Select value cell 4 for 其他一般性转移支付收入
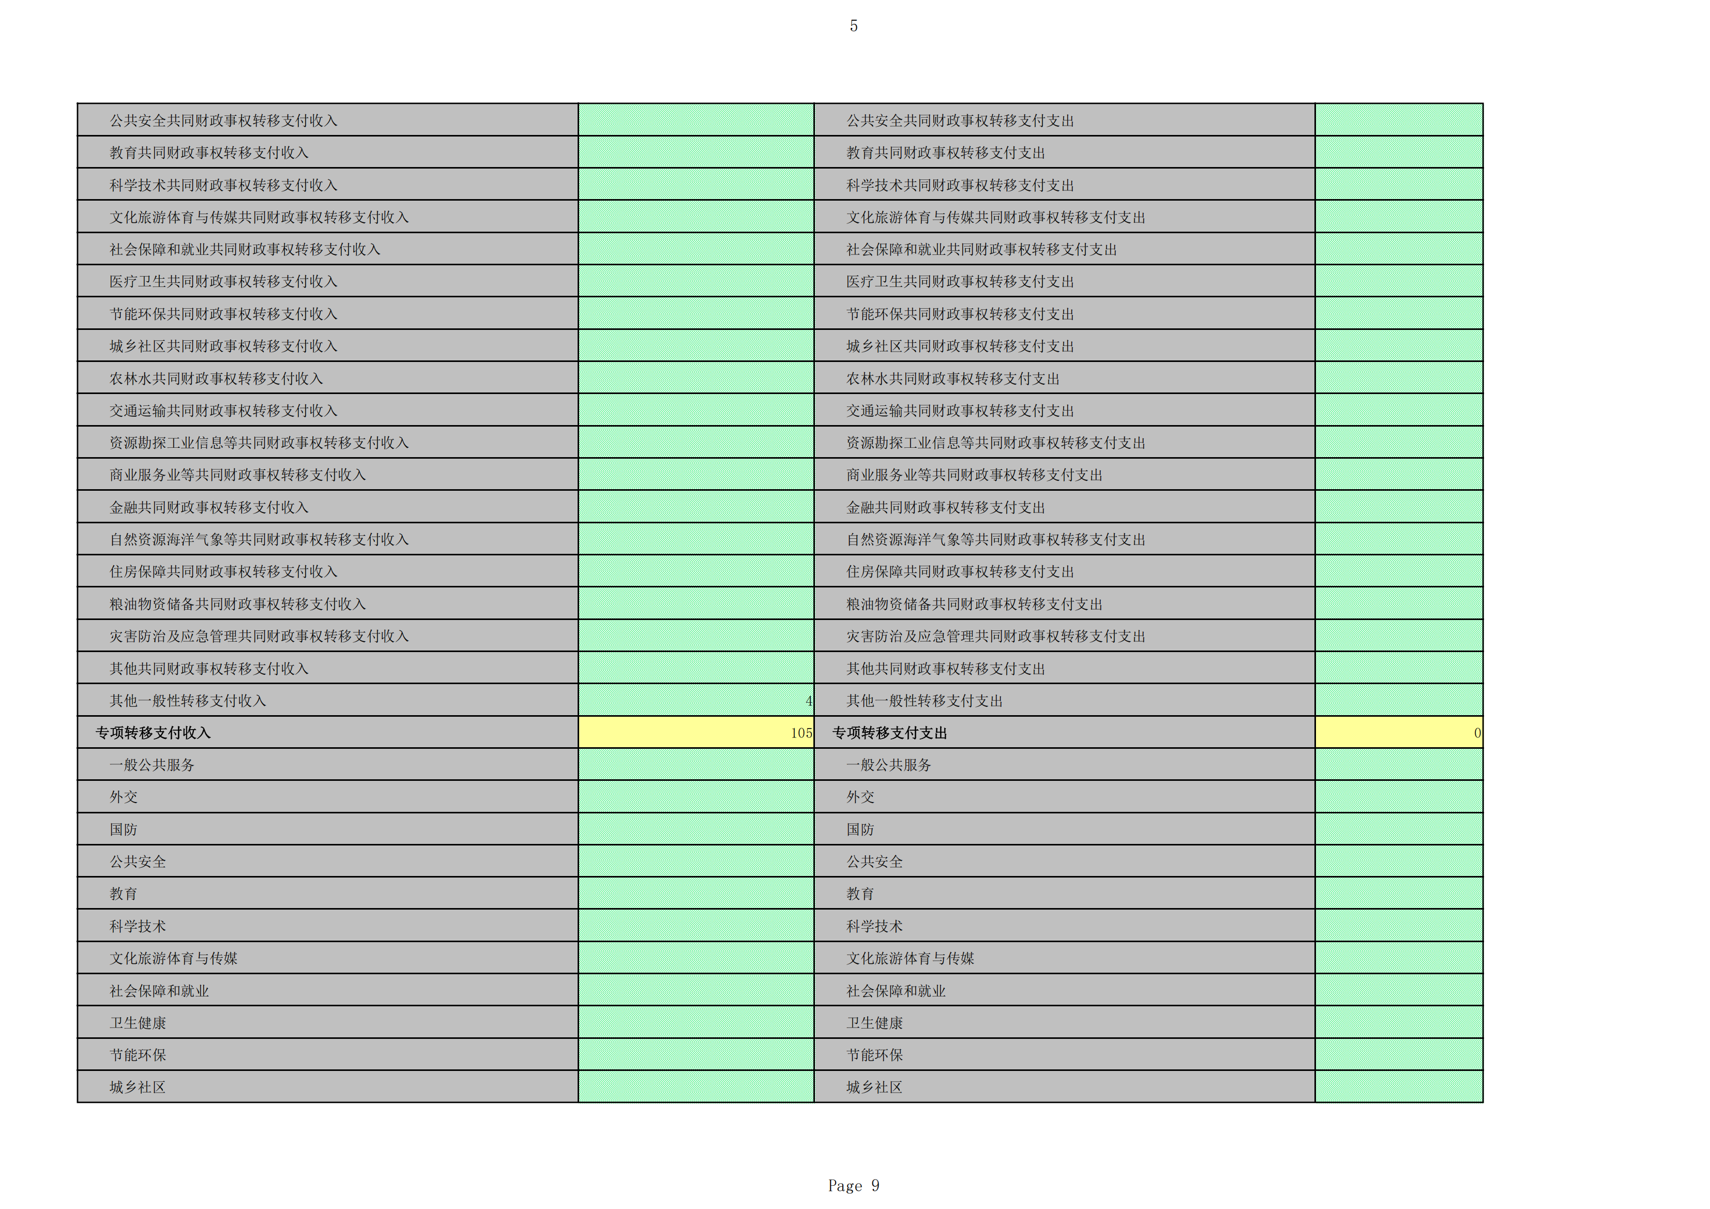This screenshot has width=1710, height=1209. tap(697, 701)
